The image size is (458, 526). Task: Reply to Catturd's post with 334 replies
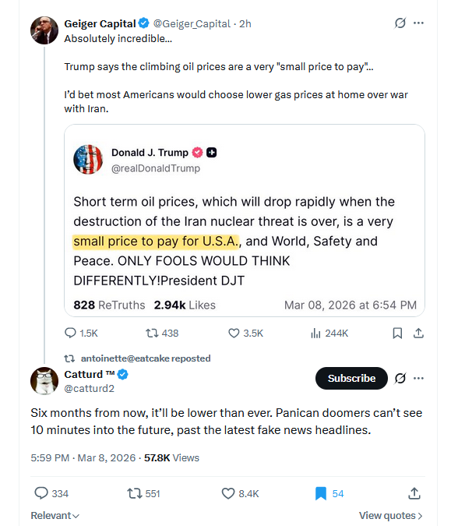tap(51, 493)
